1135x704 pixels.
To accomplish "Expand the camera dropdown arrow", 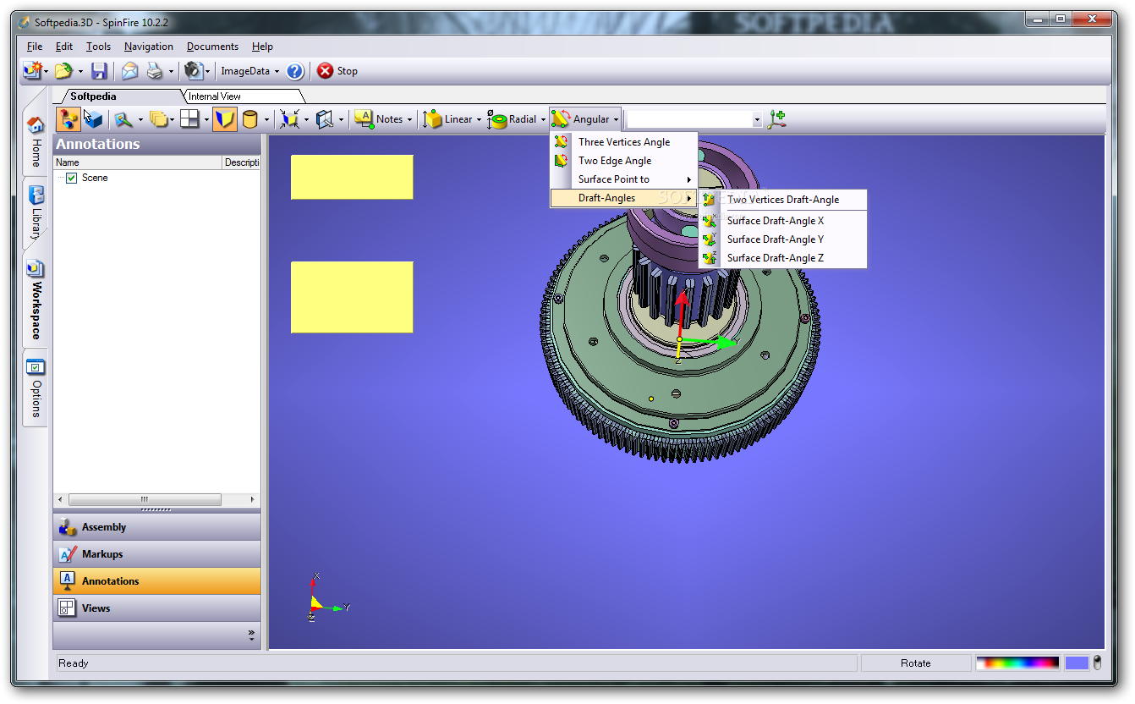I will coord(207,72).
